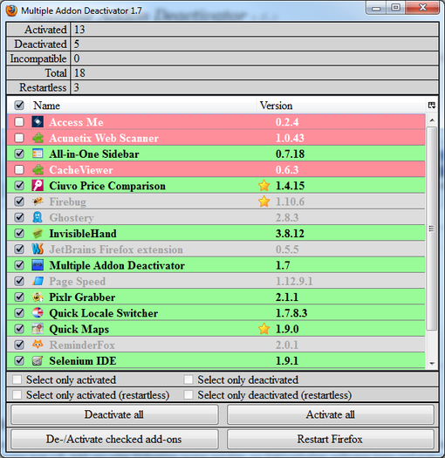The height and width of the screenshot is (458, 445).
Task: Check the CacheViewer checkbox
Action: (x=19, y=169)
